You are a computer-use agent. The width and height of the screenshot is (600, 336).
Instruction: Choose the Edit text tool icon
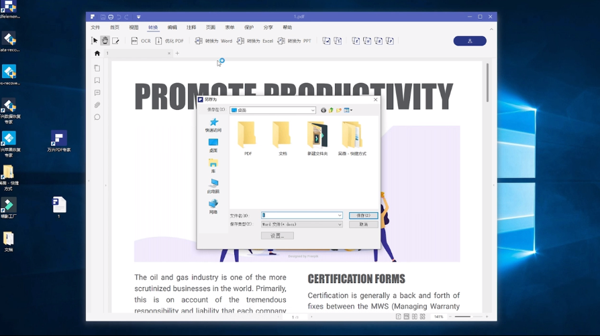tap(115, 40)
